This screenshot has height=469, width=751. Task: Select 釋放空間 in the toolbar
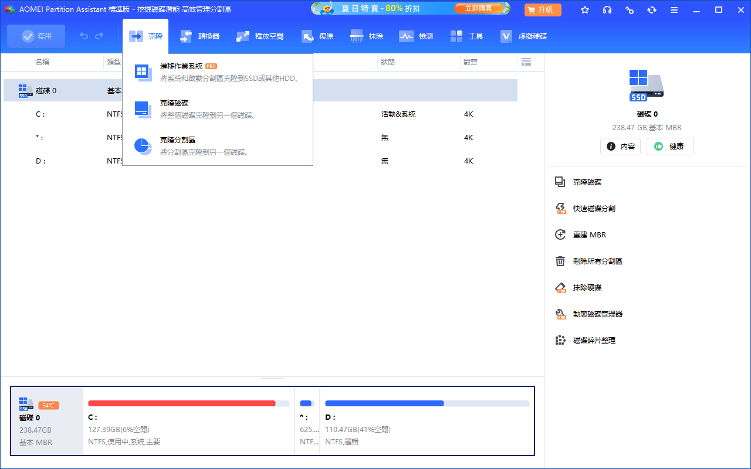click(x=260, y=36)
